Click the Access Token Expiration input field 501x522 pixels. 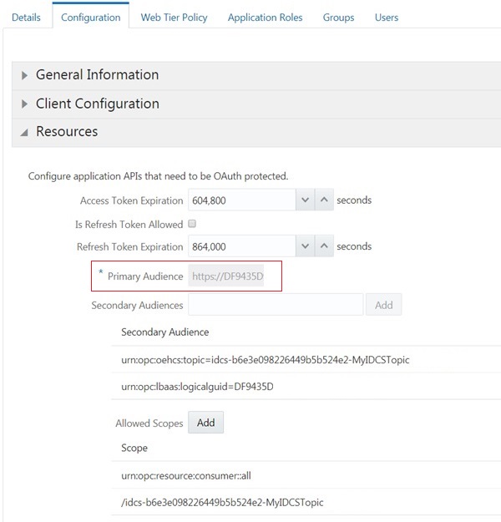pos(240,200)
